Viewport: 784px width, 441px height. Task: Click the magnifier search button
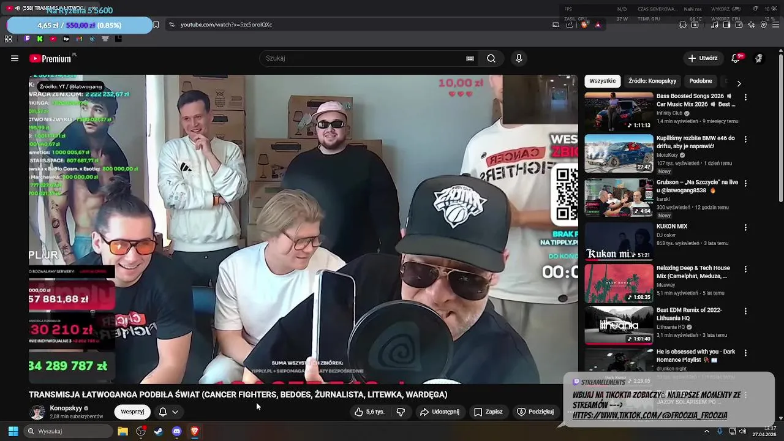[491, 58]
